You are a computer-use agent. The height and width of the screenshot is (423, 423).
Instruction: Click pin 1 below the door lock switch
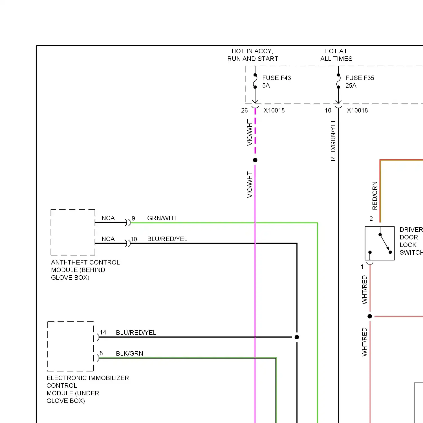(x=362, y=267)
